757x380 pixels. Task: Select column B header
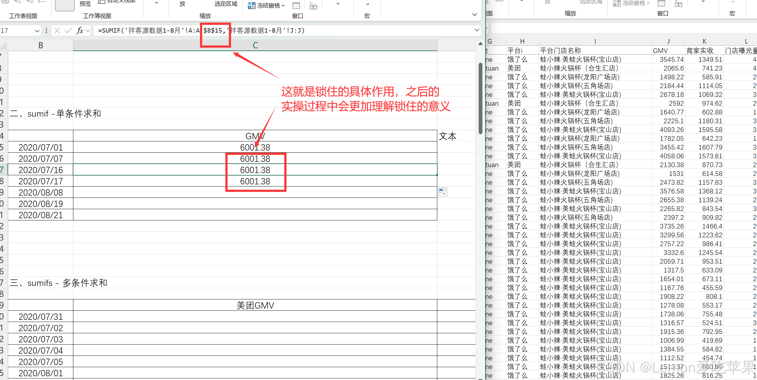pyautogui.click(x=40, y=45)
